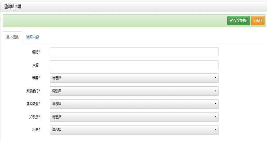Expand the 所属部门 select box

134,91
